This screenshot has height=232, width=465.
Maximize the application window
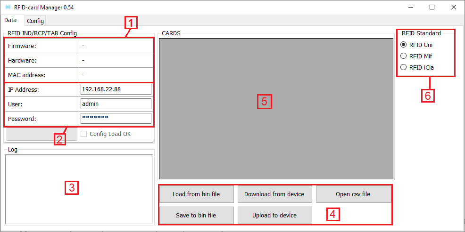(x=432, y=8)
